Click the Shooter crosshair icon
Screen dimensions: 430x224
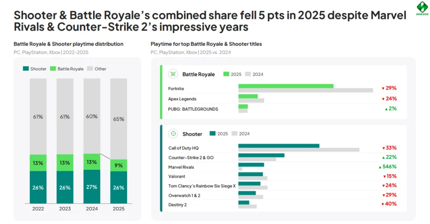point(173,134)
